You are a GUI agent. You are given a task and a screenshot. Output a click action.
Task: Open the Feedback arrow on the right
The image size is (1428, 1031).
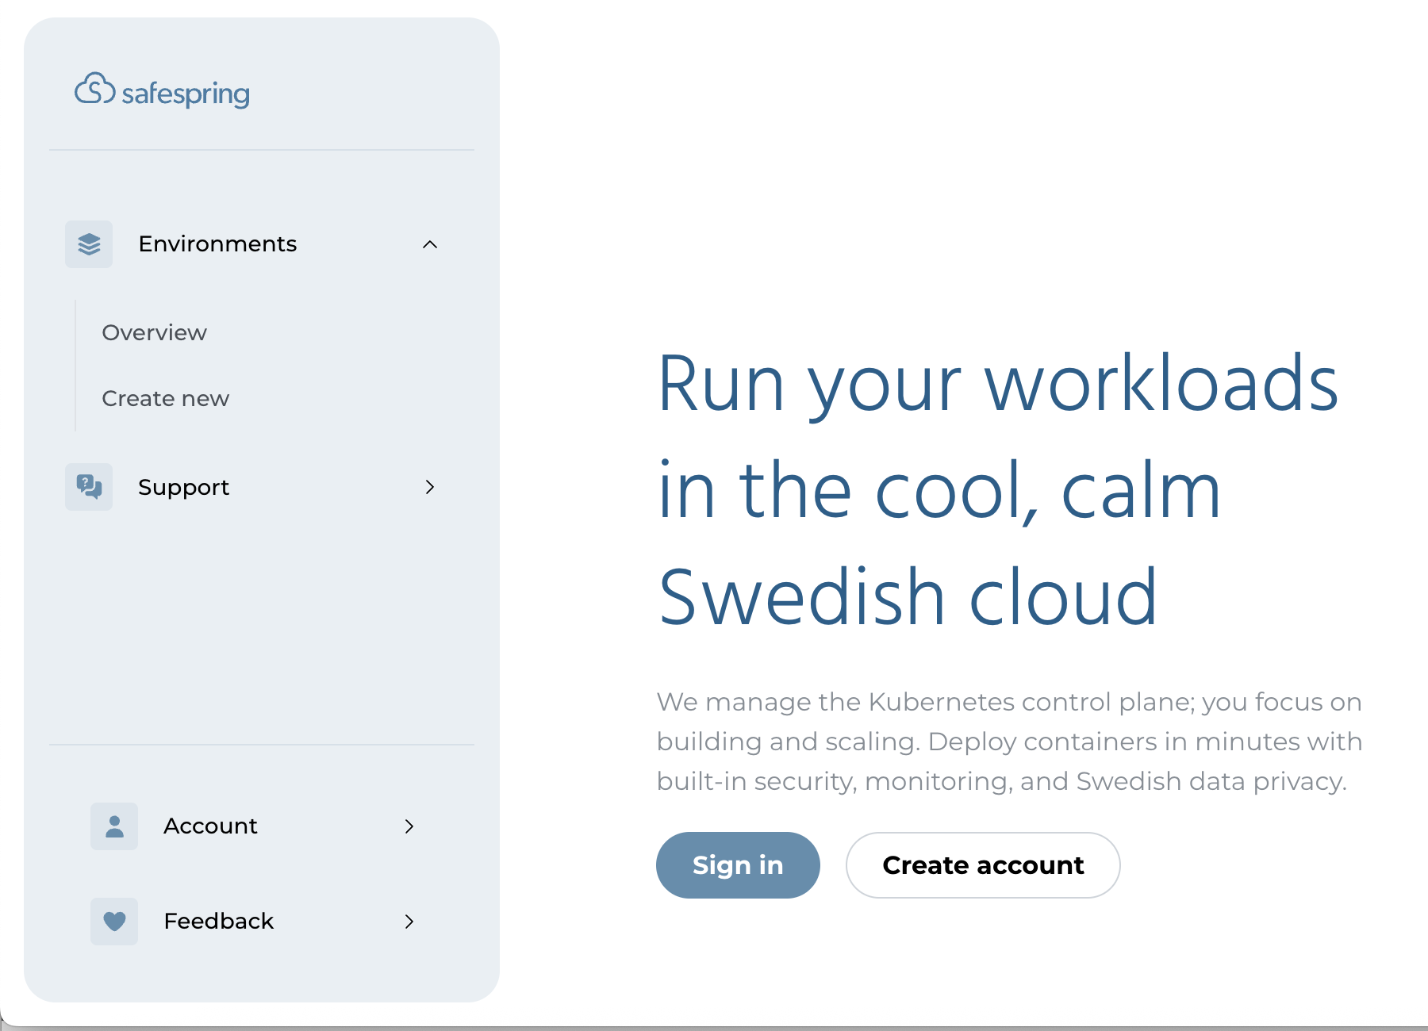pos(409,922)
